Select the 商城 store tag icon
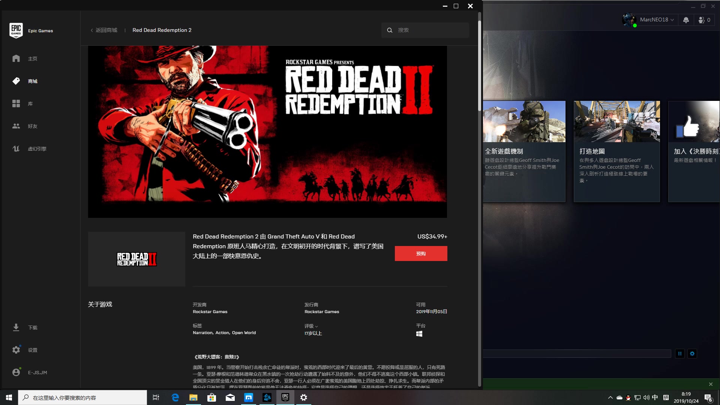The image size is (720, 405). click(x=16, y=81)
